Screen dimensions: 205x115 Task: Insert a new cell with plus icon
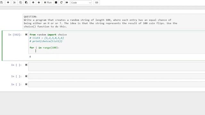(x=8, y=3)
